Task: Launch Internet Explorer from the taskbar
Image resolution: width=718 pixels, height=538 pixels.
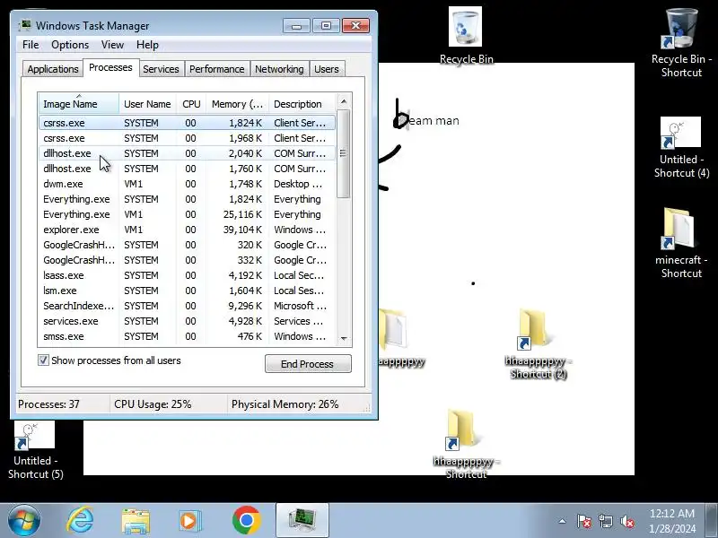Action: click(x=80, y=520)
